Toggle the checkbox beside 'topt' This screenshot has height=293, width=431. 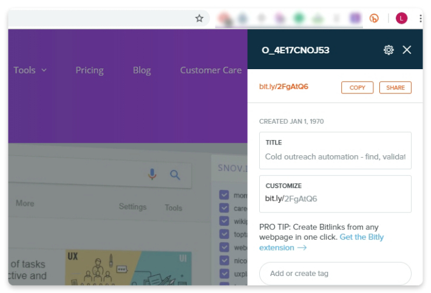tap(224, 234)
